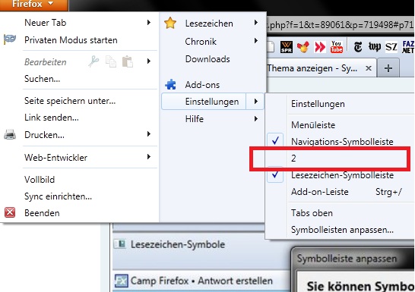The image size is (415, 292).
Task: Start Privaten Modus starten
Action: tap(71, 40)
